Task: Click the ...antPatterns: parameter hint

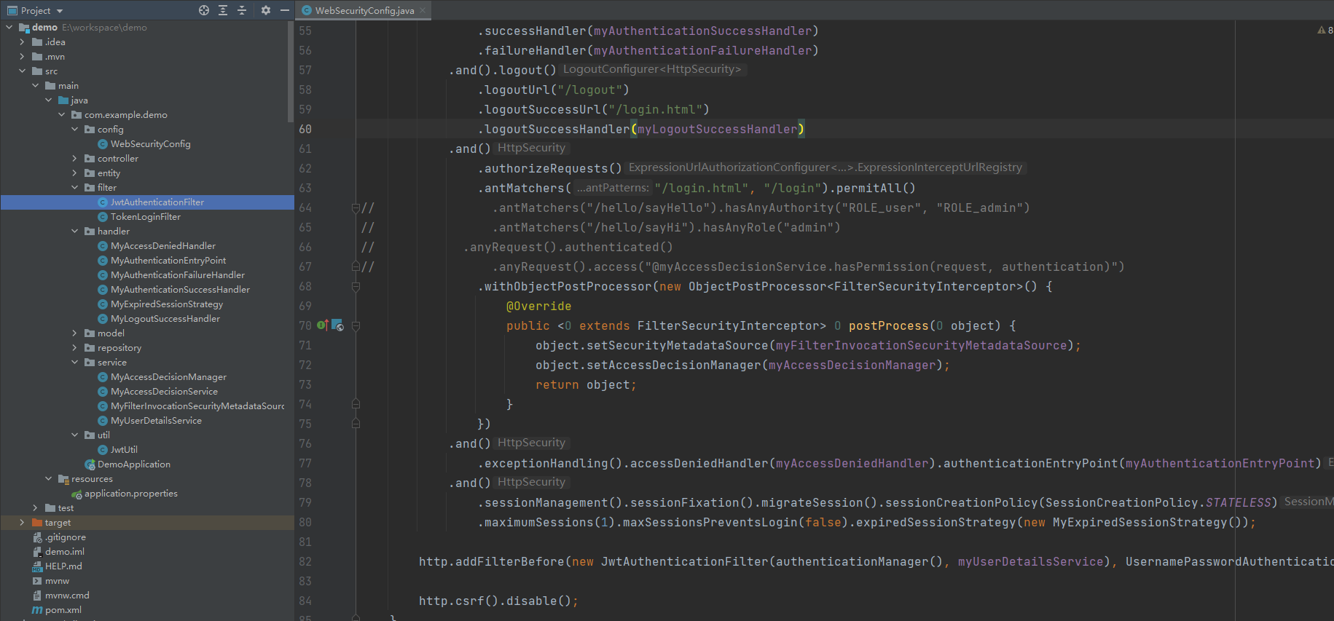Action: click(x=612, y=188)
